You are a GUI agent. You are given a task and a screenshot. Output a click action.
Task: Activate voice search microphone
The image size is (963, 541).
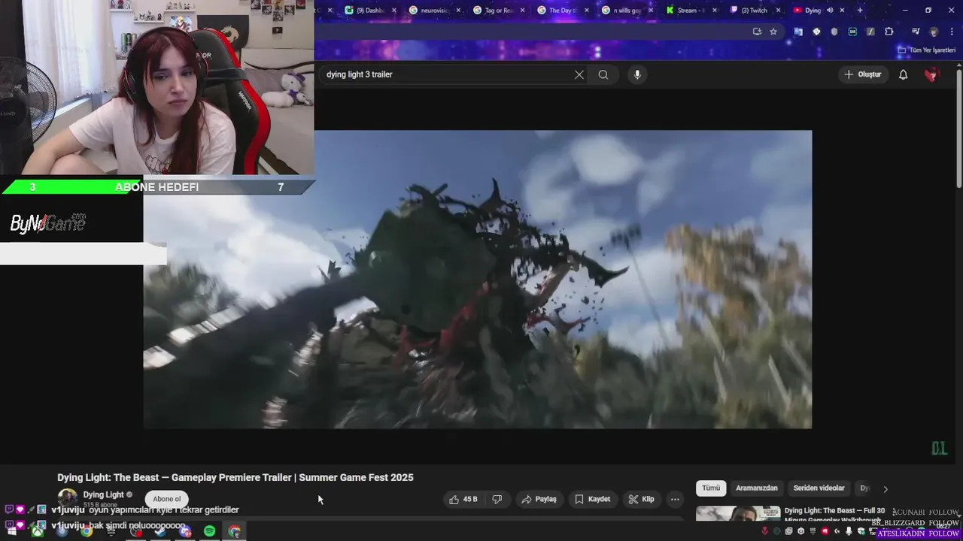(637, 74)
